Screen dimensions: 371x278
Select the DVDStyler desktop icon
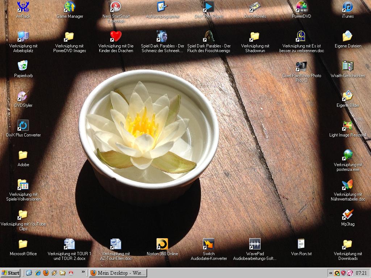23,96
